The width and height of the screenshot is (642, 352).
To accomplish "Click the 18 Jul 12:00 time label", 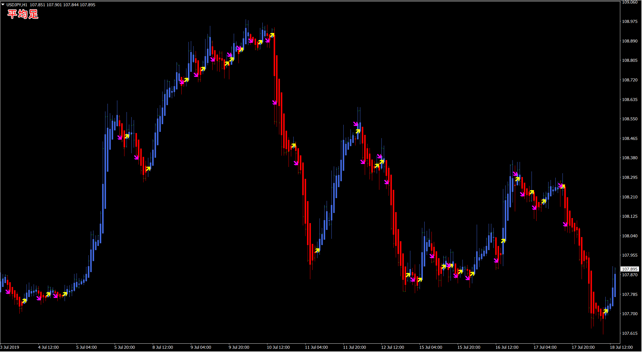I will (621, 347).
